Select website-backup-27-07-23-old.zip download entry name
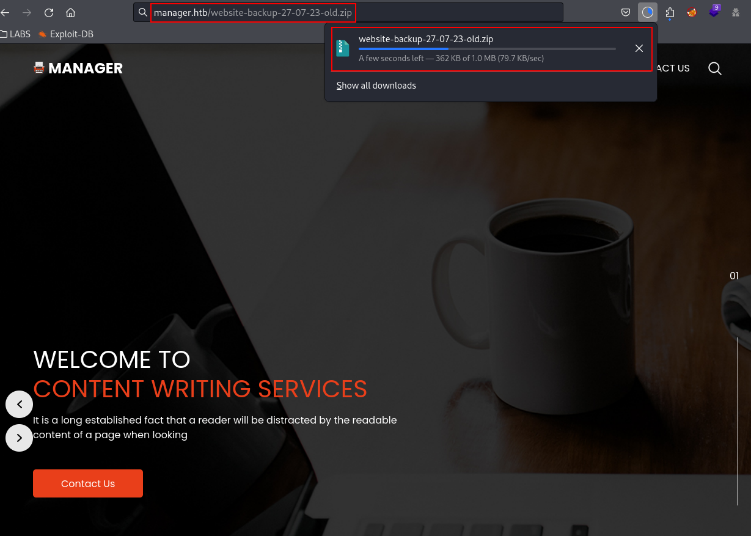 426,39
